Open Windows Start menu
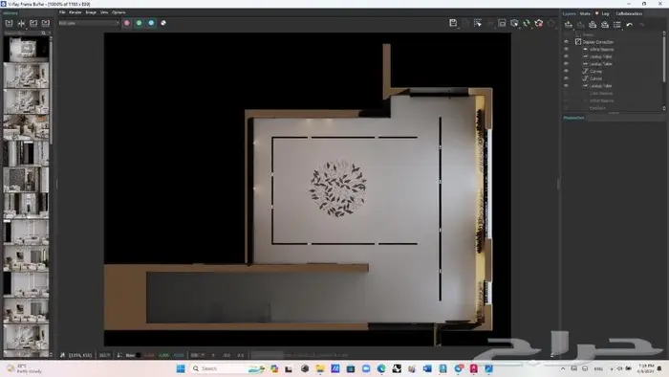Screen dimensions: 669x377 [x=181, y=368]
